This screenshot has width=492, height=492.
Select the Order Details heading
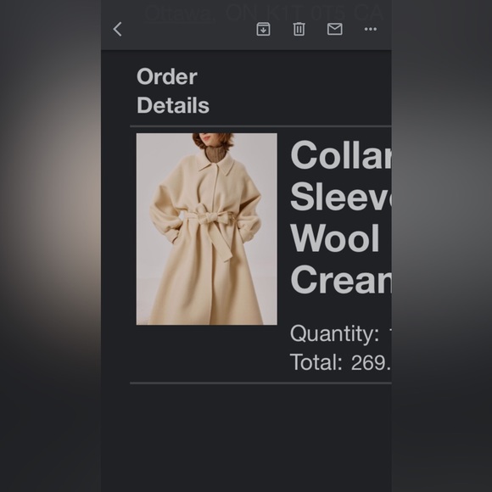[173, 91]
